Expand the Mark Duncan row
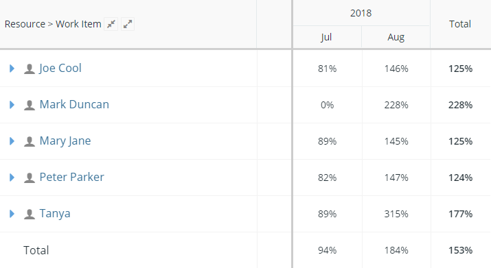 pyautogui.click(x=12, y=105)
